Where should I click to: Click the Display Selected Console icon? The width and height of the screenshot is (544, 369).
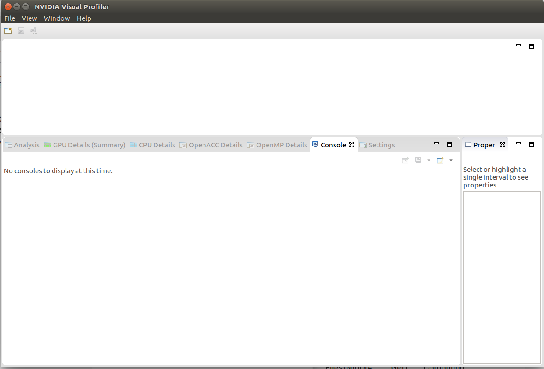click(x=418, y=159)
